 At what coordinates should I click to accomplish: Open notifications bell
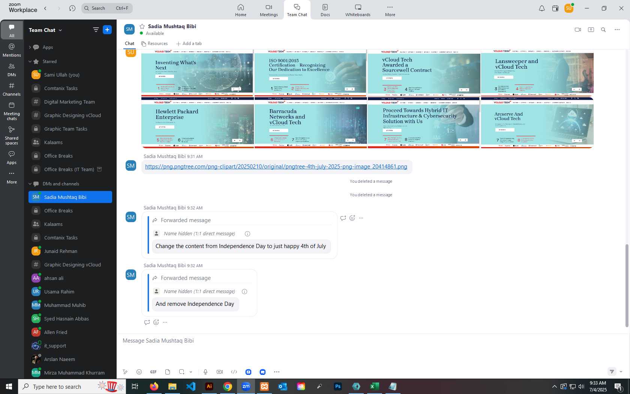click(x=542, y=8)
